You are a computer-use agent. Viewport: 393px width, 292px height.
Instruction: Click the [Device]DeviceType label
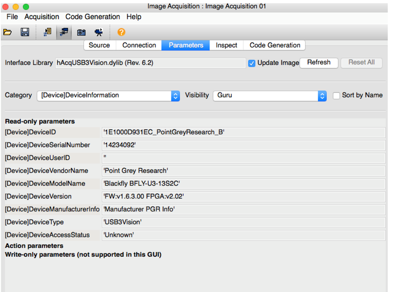(34, 222)
